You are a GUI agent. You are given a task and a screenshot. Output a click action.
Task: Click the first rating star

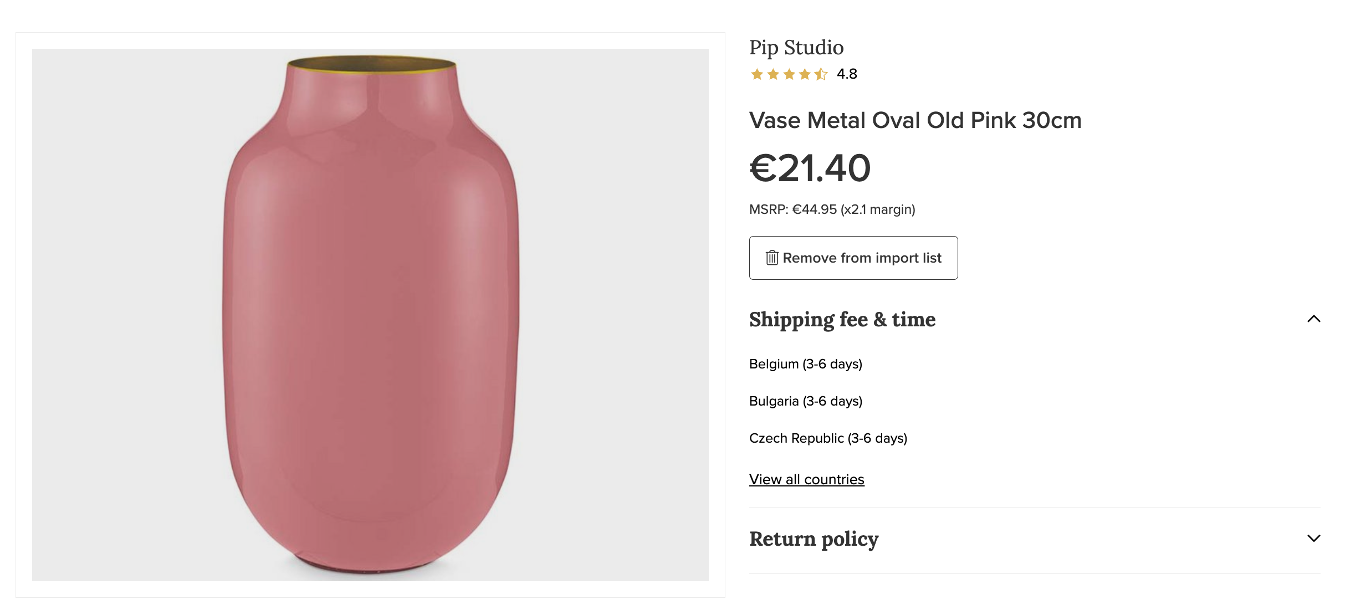click(757, 74)
